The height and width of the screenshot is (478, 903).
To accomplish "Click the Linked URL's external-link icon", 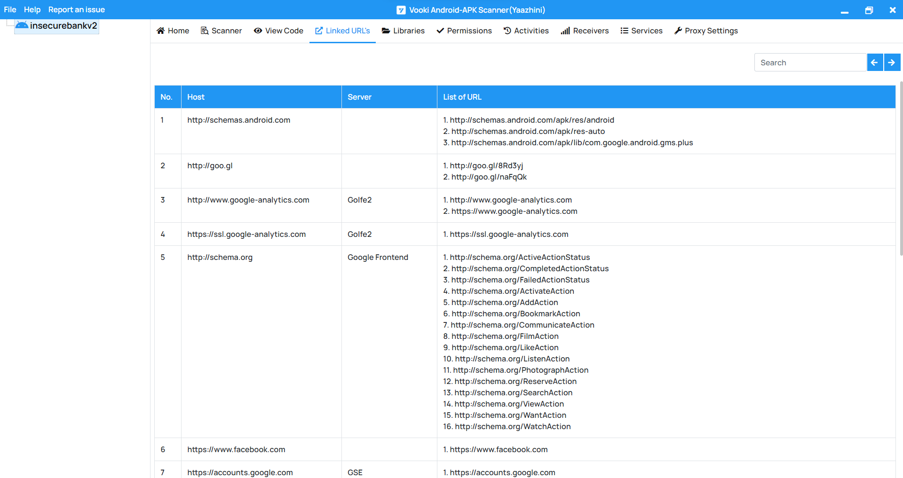I will (319, 31).
